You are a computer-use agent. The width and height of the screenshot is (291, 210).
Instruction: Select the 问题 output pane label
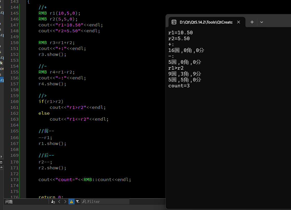click(8, 202)
